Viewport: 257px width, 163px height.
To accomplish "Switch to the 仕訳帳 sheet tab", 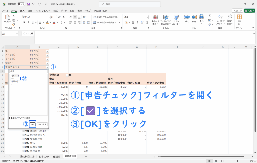I will (56, 156).
